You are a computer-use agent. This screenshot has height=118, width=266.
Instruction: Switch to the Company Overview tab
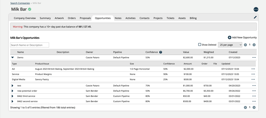click(25, 18)
